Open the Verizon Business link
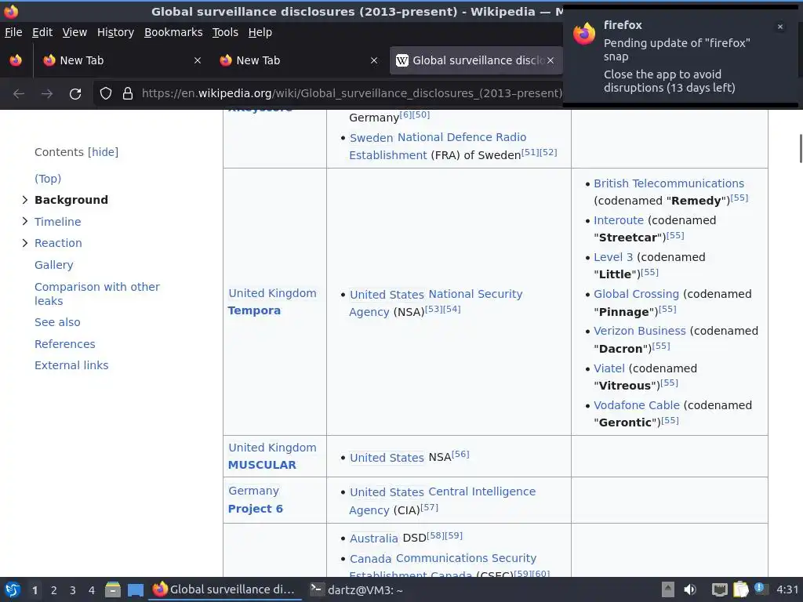 [x=640, y=331]
